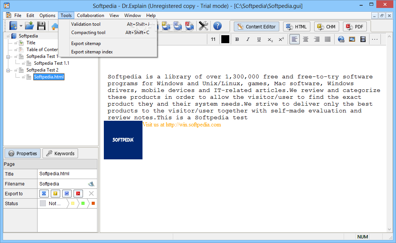Open the Properties panel tab
Image resolution: width=396 pixels, height=243 pixels.
pos(22,153)
